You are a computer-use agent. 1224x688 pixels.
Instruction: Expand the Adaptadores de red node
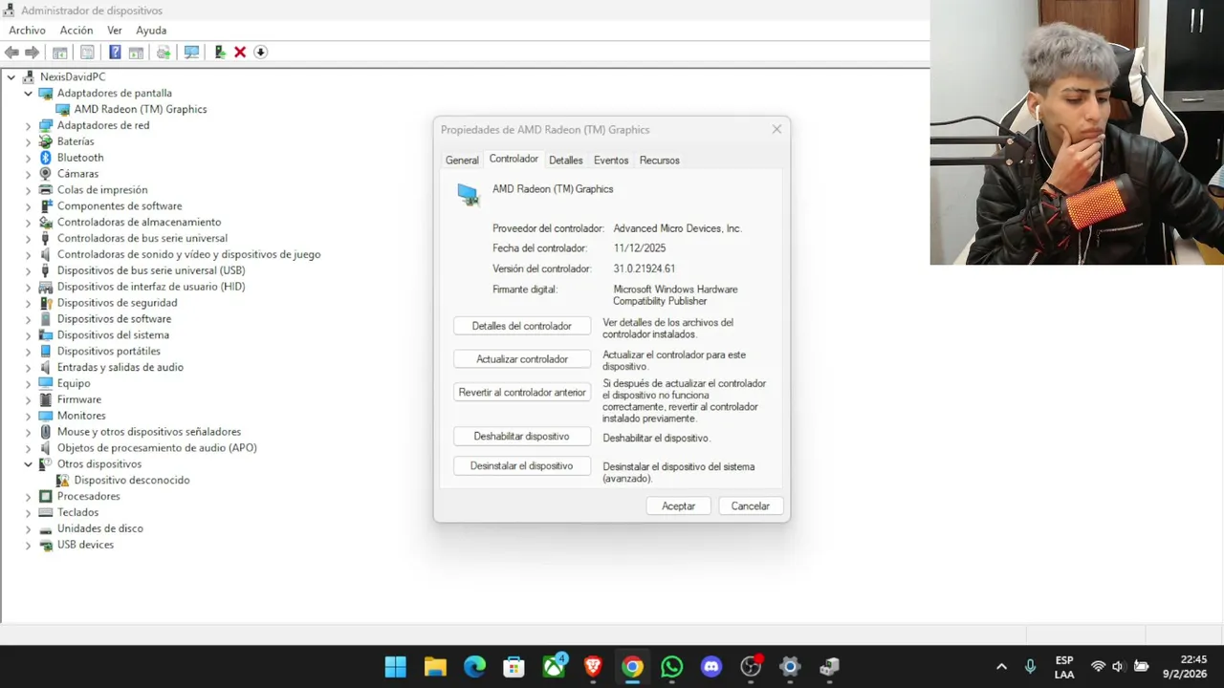(28, 126)
